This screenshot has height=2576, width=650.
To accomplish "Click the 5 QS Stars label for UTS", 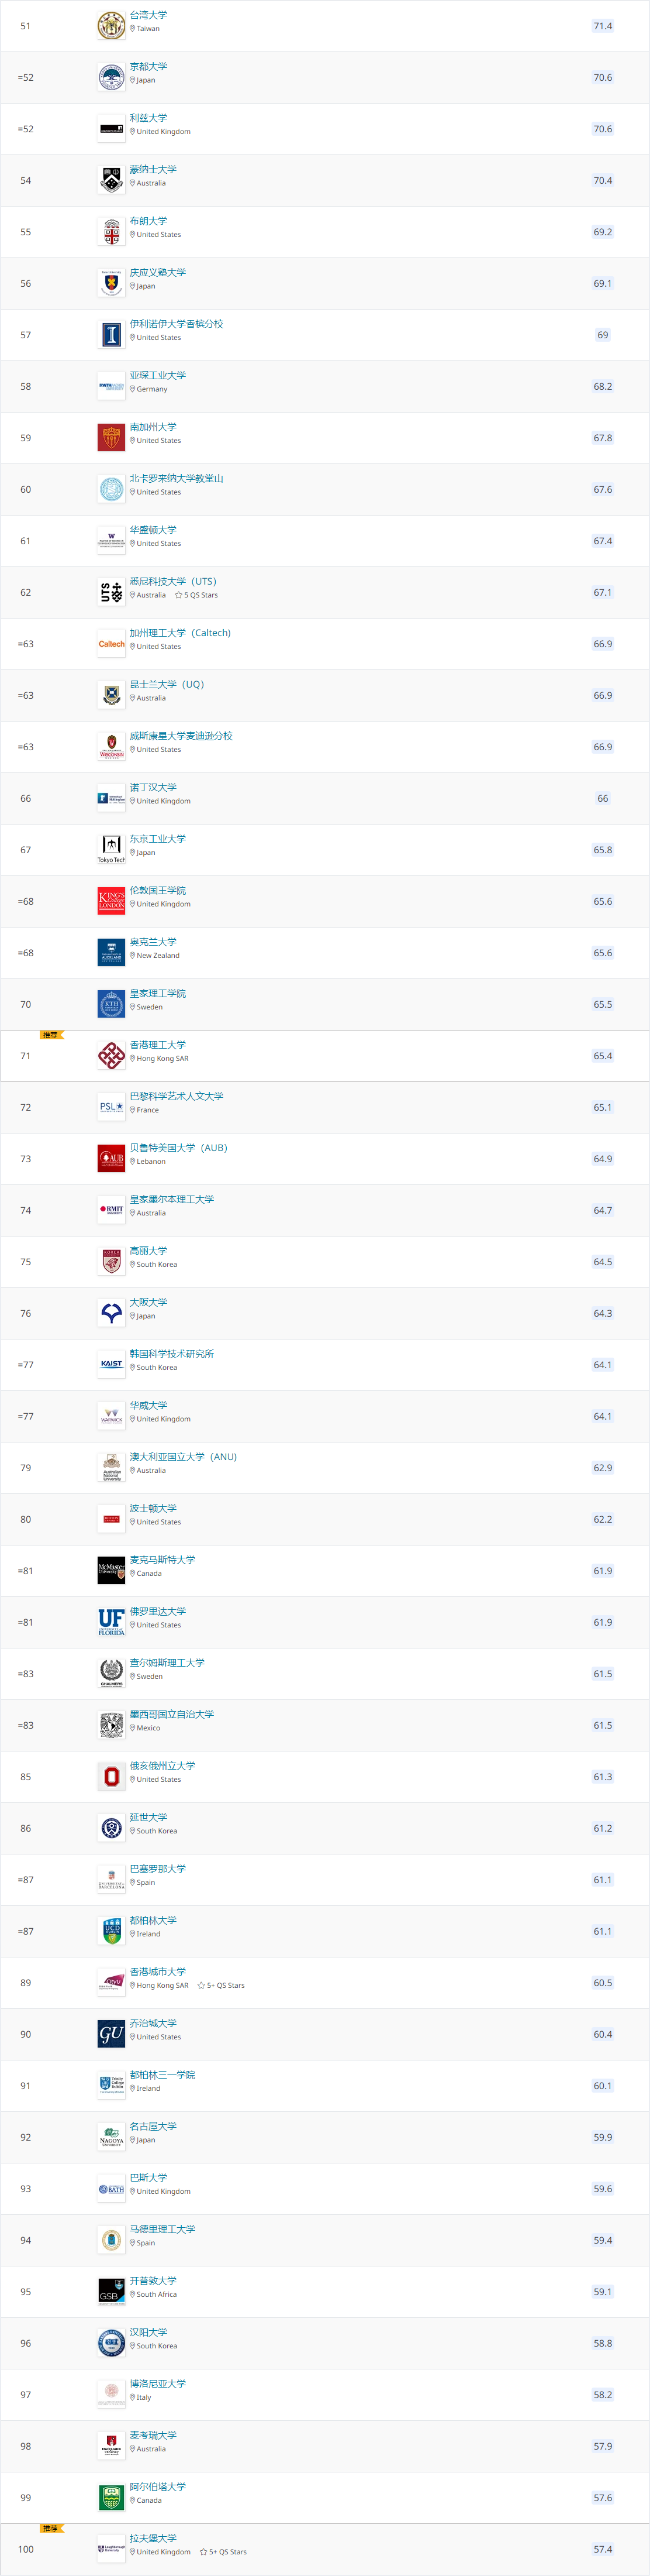I will pos(197,595).
